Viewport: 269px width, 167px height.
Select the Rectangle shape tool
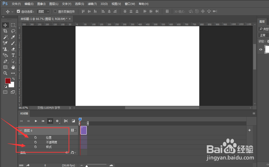(5, 67)
